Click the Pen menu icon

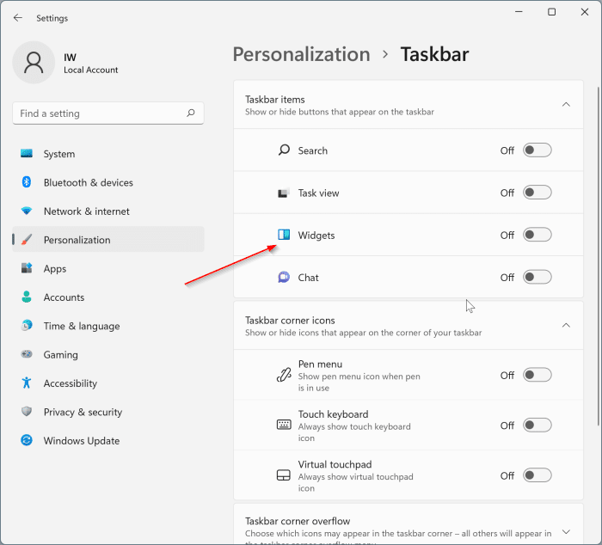(x=284, y=375)
